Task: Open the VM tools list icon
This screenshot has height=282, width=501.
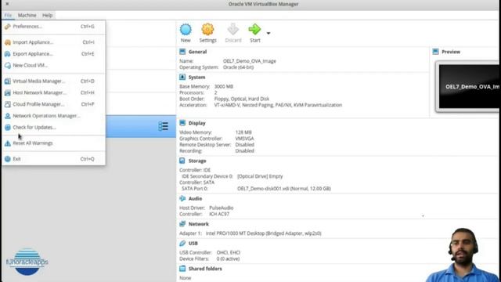Action: point(164,126)
